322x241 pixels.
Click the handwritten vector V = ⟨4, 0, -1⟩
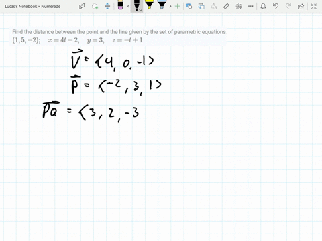pyautogui.click(x=112, y=60)
